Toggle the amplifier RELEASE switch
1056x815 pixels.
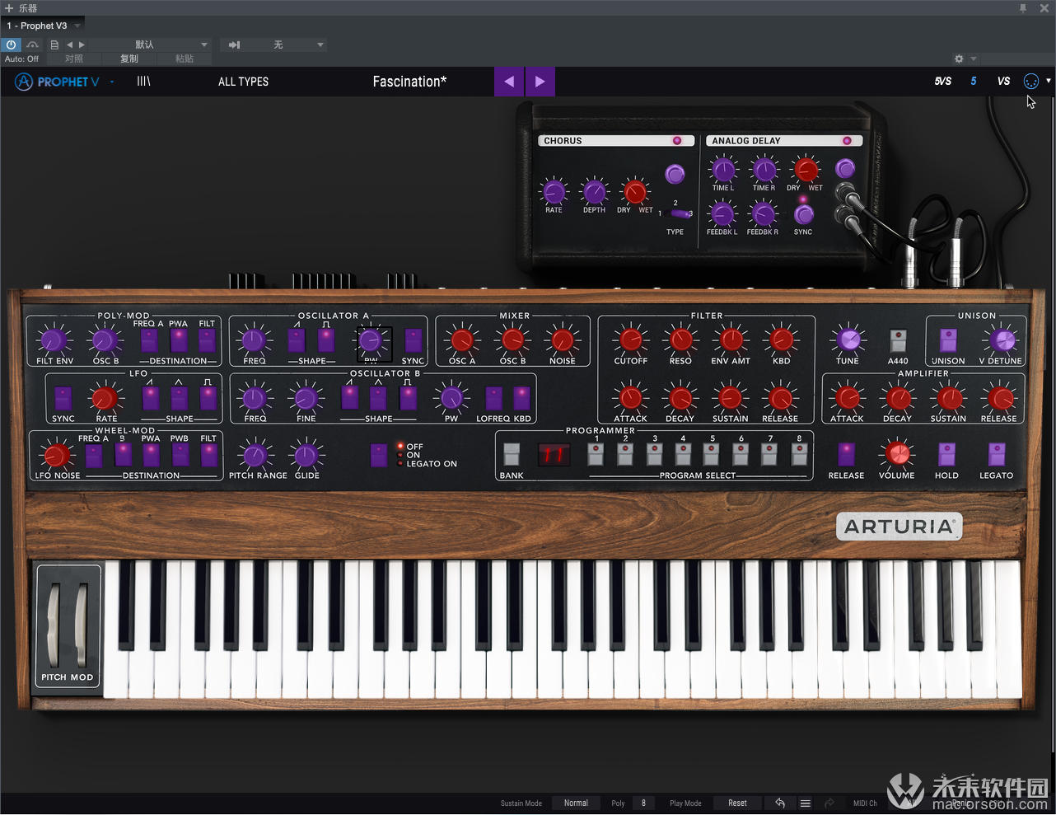click(x=846, y=454)
